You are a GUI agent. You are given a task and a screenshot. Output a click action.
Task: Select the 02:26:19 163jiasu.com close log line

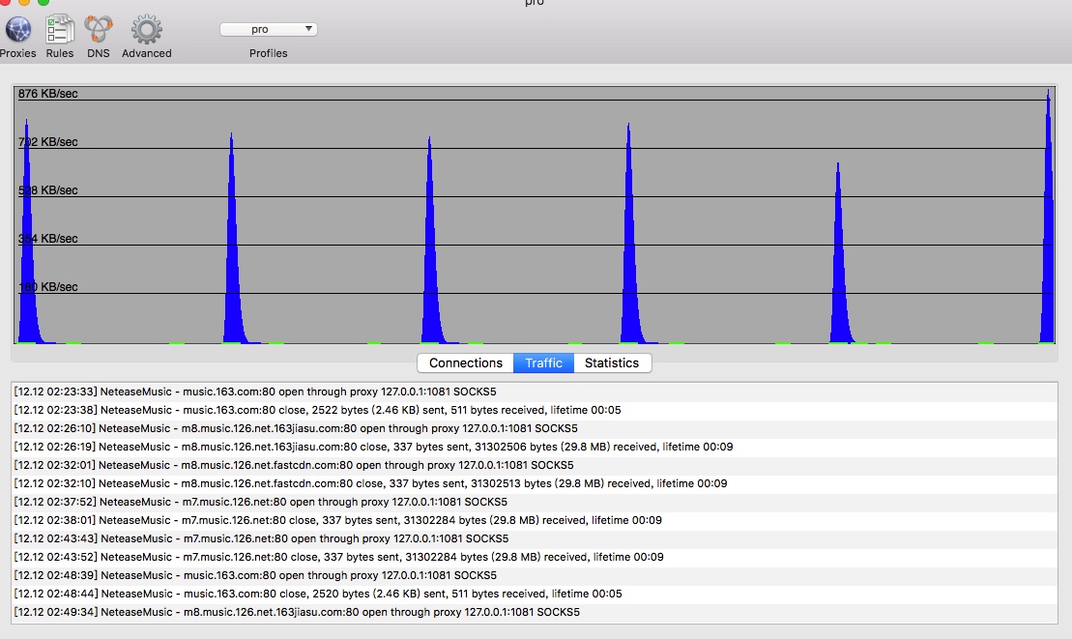pos(373,447)
